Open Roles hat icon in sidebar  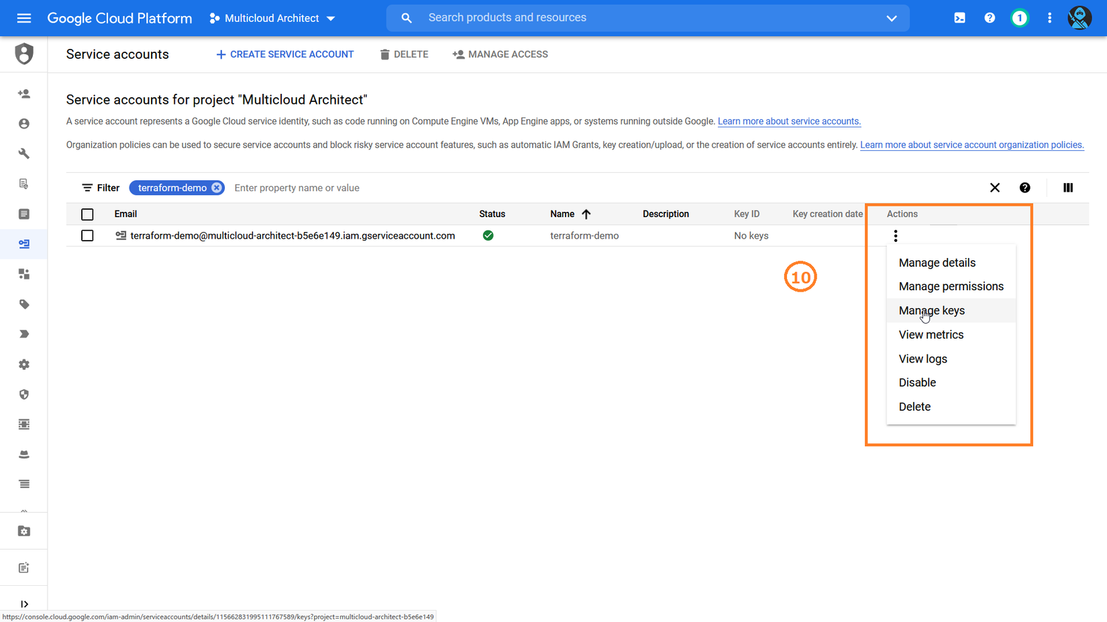[x=24, y=454]
